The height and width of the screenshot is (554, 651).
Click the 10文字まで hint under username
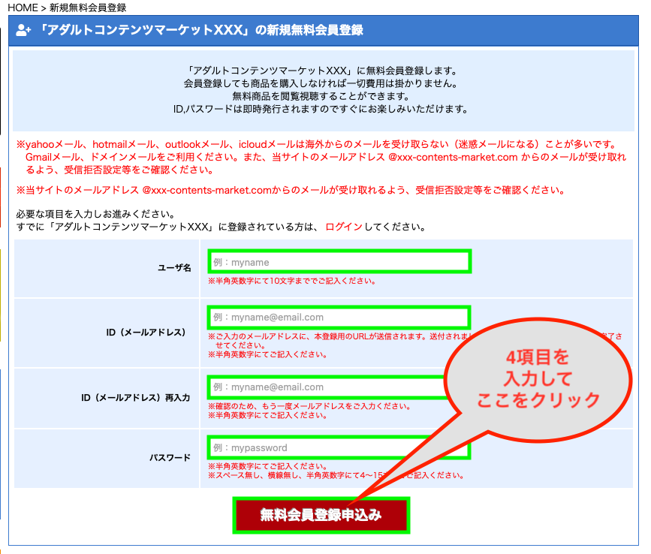pos(292,282)
